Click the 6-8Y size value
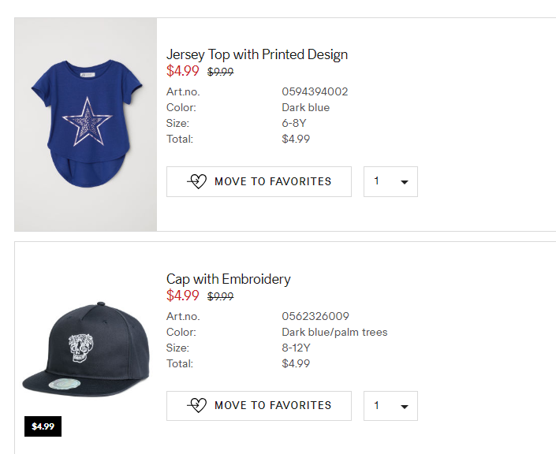 pos(295,123)
